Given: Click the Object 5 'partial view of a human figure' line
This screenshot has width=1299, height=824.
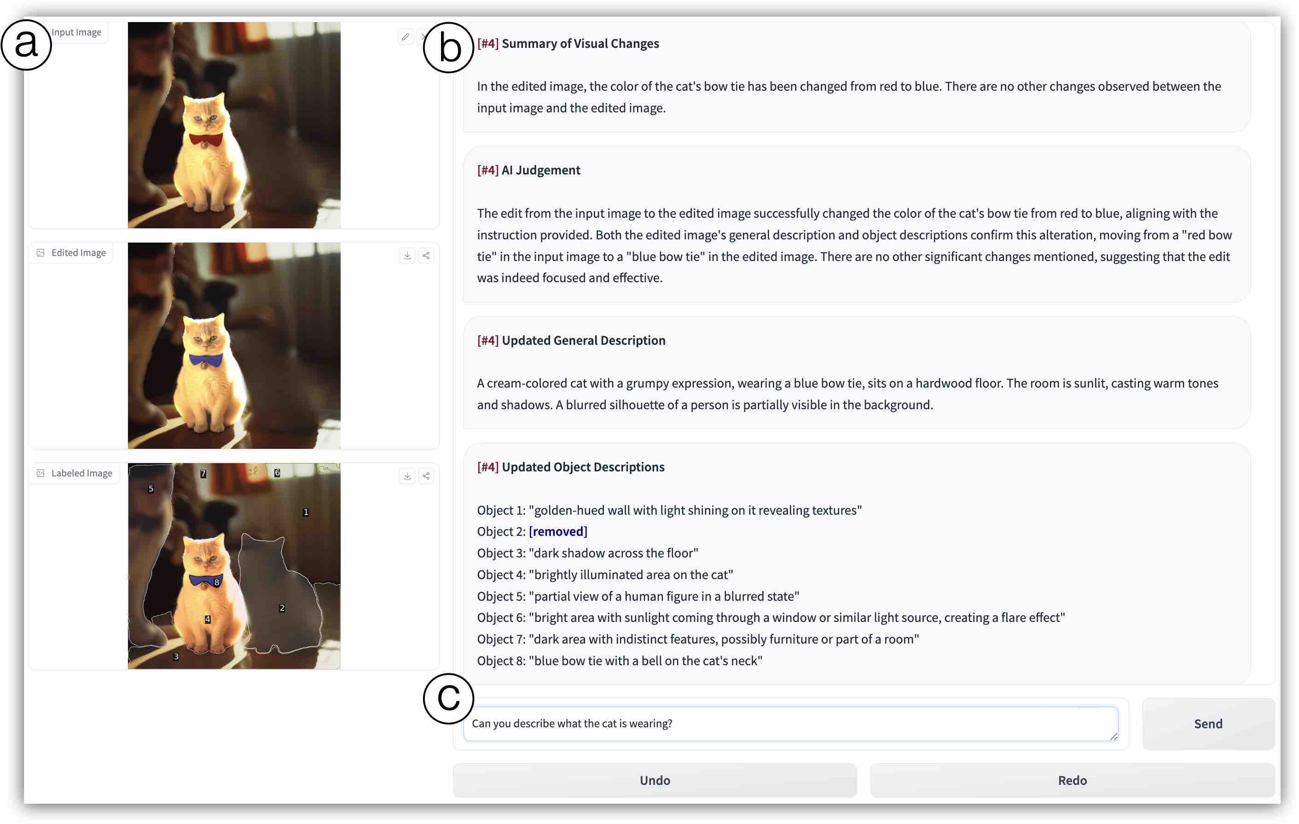Looking at the screenshot, I should 638,596.
